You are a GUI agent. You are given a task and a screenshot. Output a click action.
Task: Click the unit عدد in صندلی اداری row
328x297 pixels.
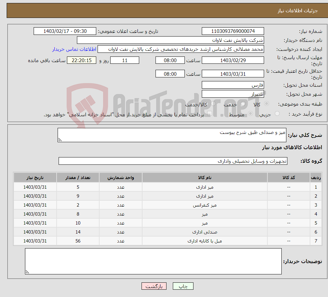(121, 232)
